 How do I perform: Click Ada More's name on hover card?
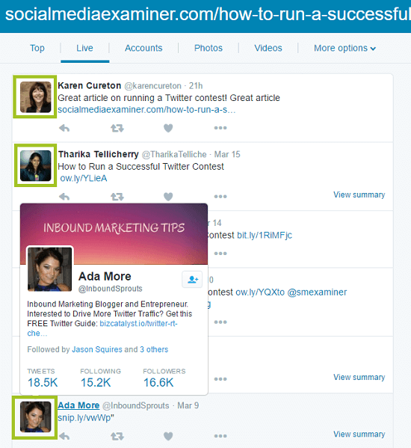105,276
